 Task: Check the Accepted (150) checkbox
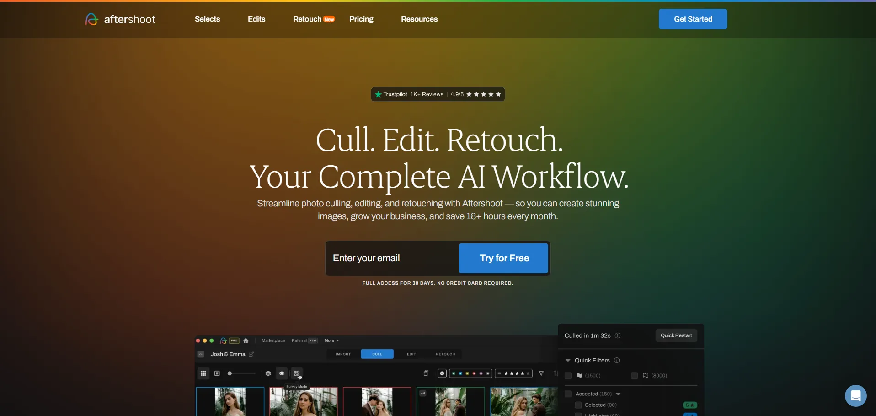click(568, 394)
